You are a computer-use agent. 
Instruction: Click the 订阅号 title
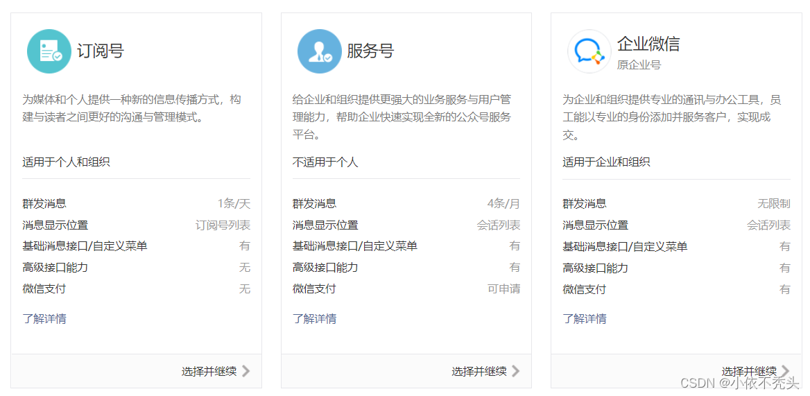(x=101, y=51)
